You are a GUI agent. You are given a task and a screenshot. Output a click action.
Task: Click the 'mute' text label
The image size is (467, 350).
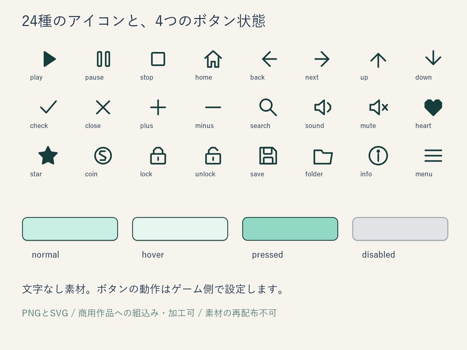tap(368, 126)
